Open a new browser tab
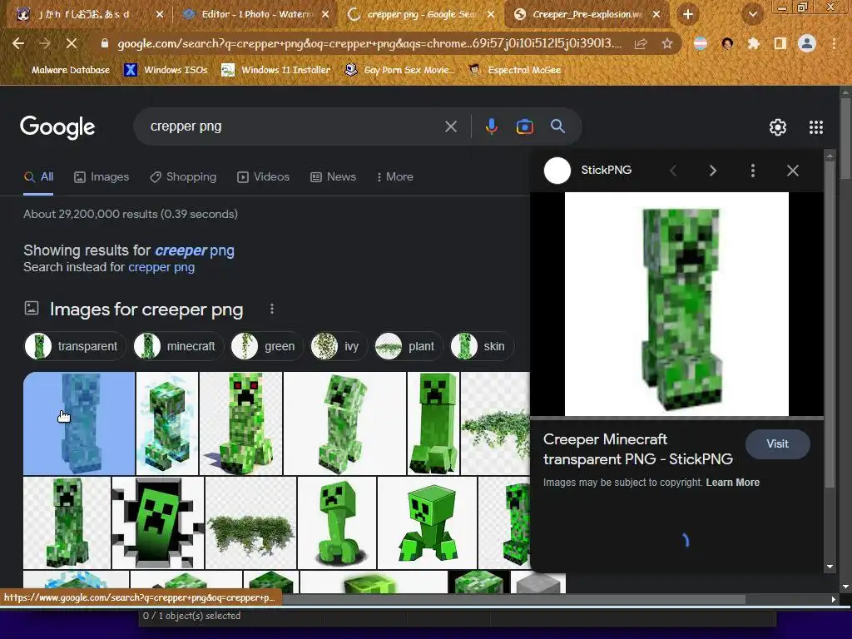Screen dimensions: 852x639 click(x=688, y=14)
